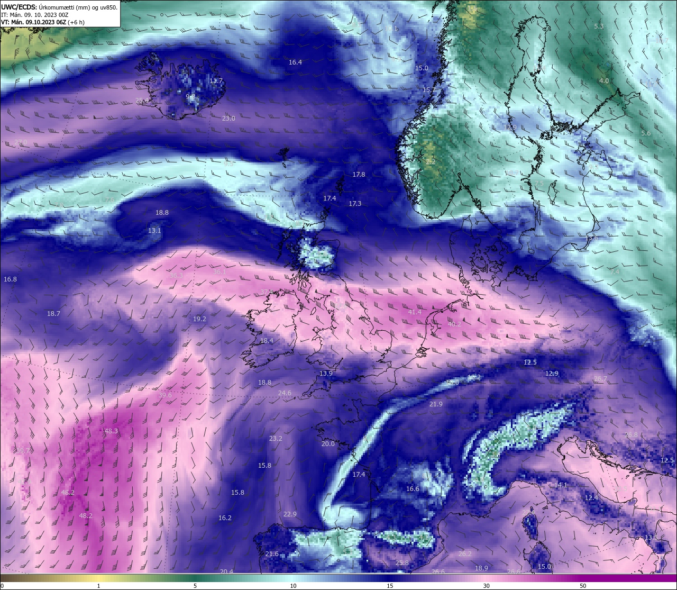Click the 16.6 value over southern France

pyautogui.click(x=413, y=489)
